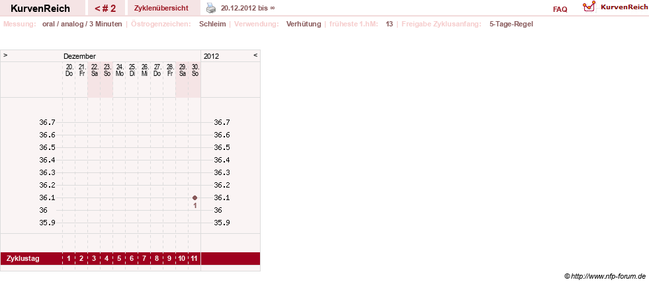Select date column 24. Mo

[x=119, y=70]
